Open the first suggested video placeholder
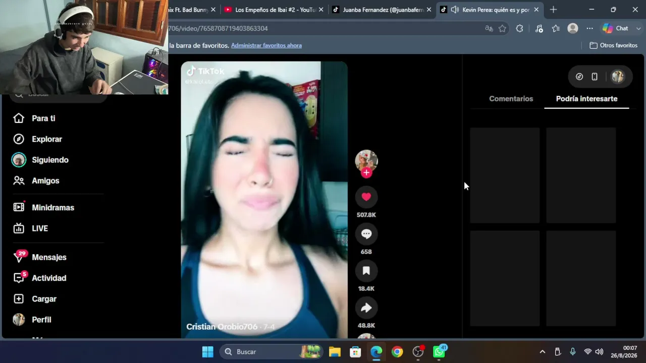 pos(505,175)
